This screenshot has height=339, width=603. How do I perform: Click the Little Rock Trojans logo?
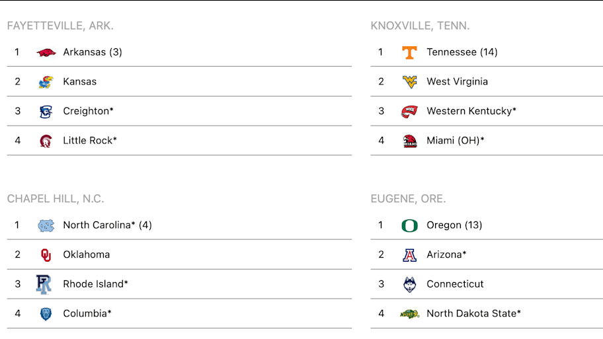(x=46, y=141)
